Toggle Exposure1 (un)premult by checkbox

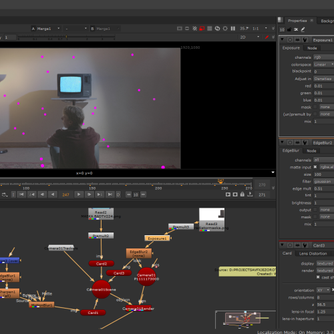tap(315, 114)
